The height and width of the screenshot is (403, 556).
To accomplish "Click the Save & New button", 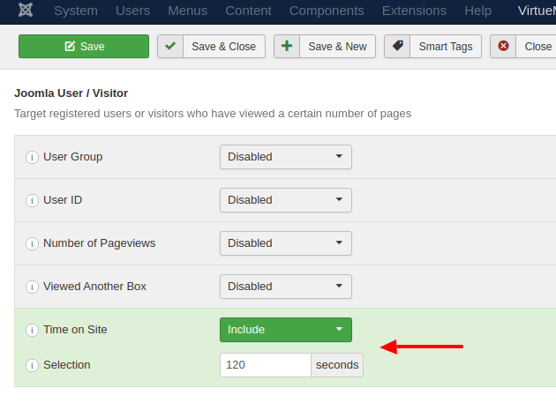I will (x=325, y=47).
